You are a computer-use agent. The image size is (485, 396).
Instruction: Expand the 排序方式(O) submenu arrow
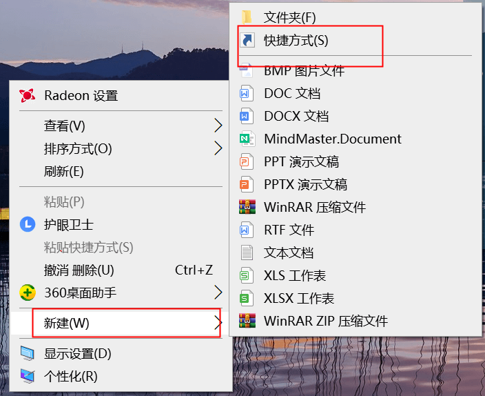[218, 148]
